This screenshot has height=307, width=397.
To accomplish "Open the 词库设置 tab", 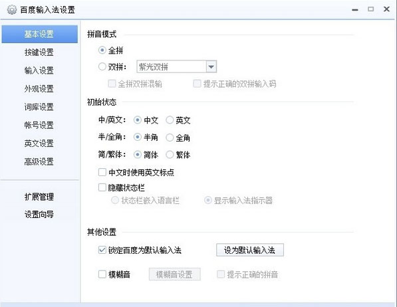I will pyautogui.click(x=39, y=107).
